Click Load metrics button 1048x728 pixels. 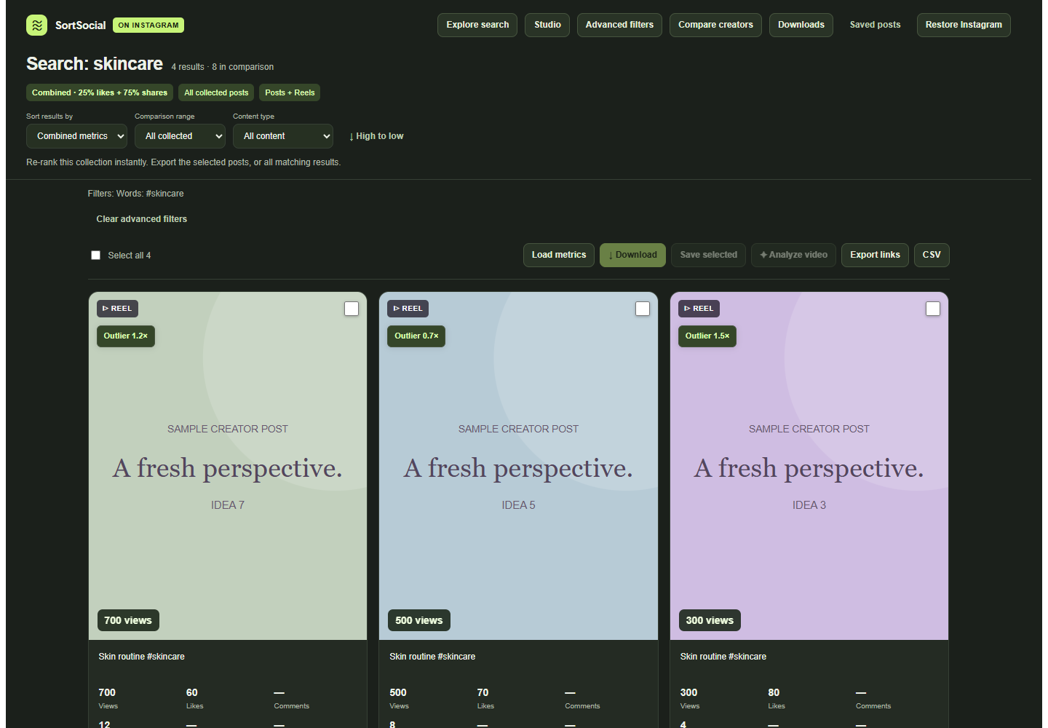(x=559, y=255)
